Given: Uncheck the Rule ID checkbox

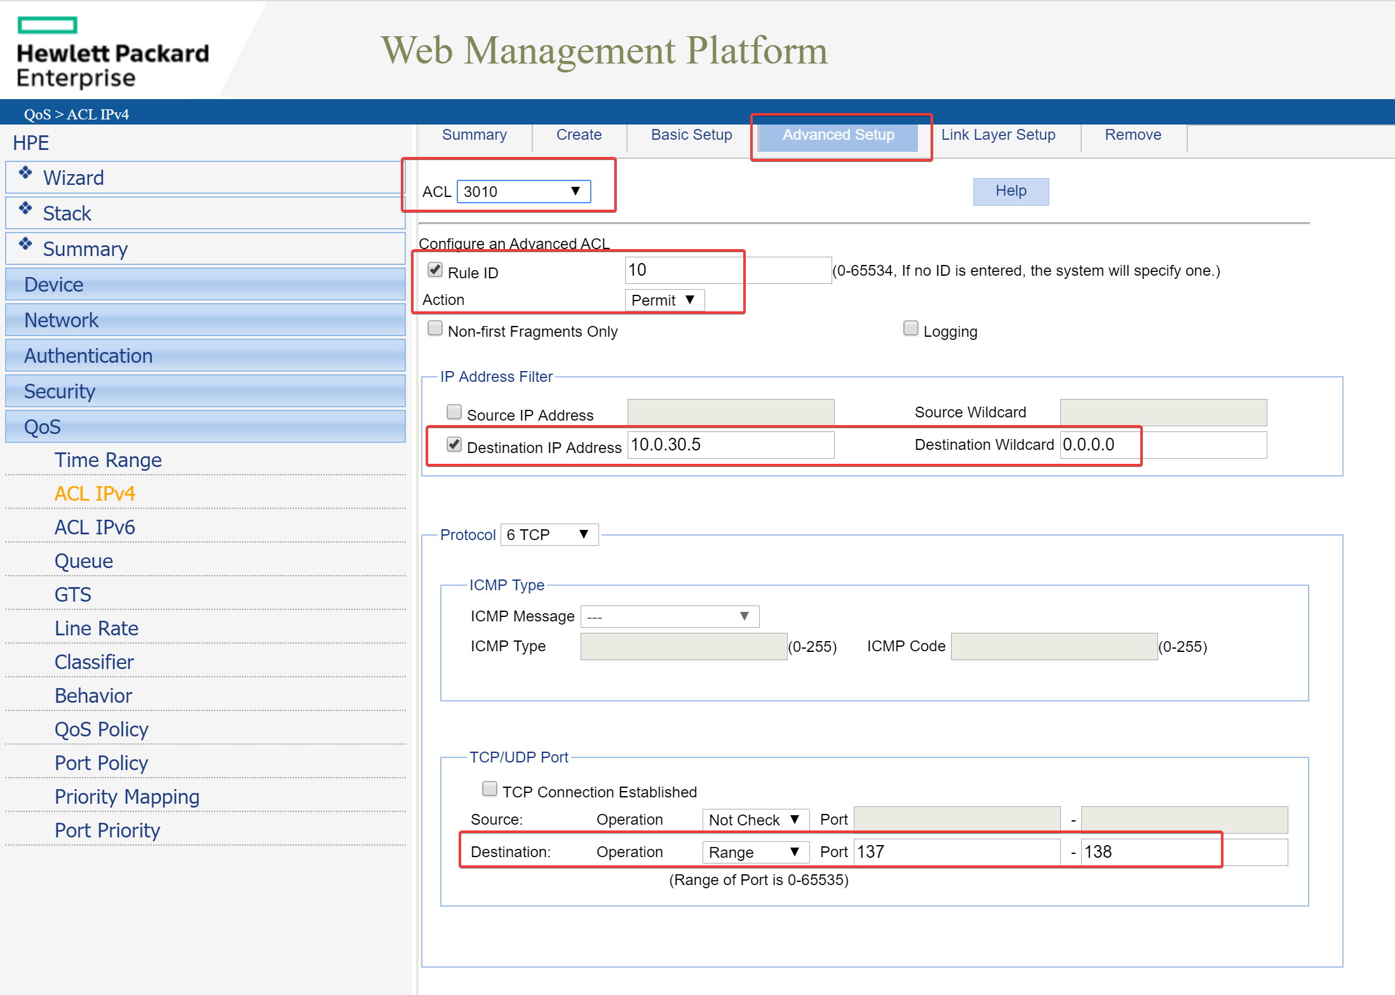Looking at the screenshot, I should click(435, 270).
